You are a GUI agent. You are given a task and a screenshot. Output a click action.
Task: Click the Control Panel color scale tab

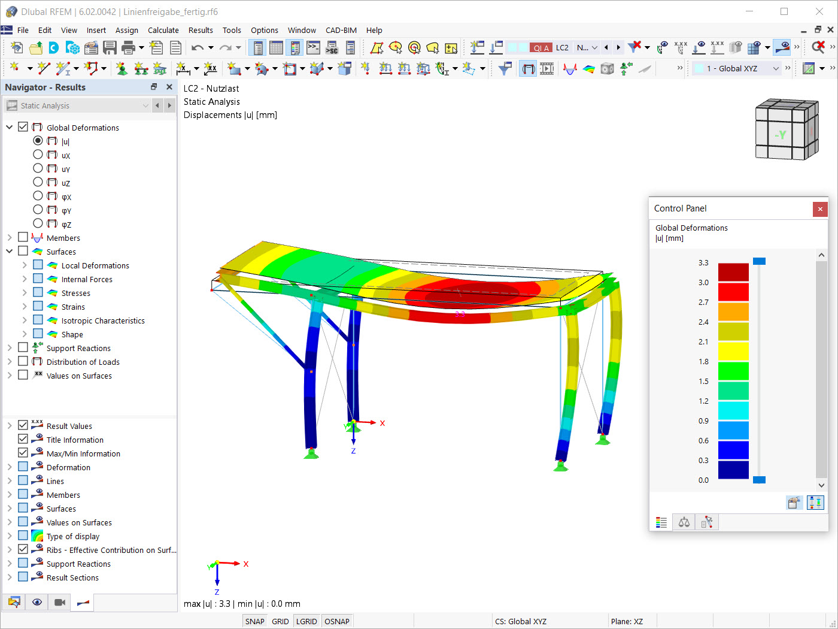(661, 522)
